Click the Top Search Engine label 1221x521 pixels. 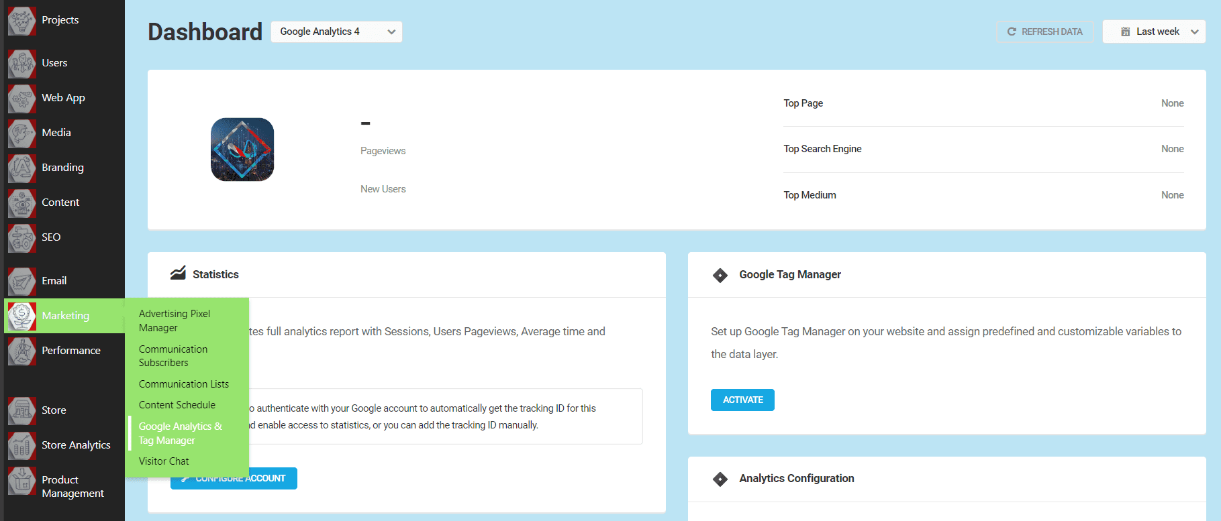[x=823, y=149]
